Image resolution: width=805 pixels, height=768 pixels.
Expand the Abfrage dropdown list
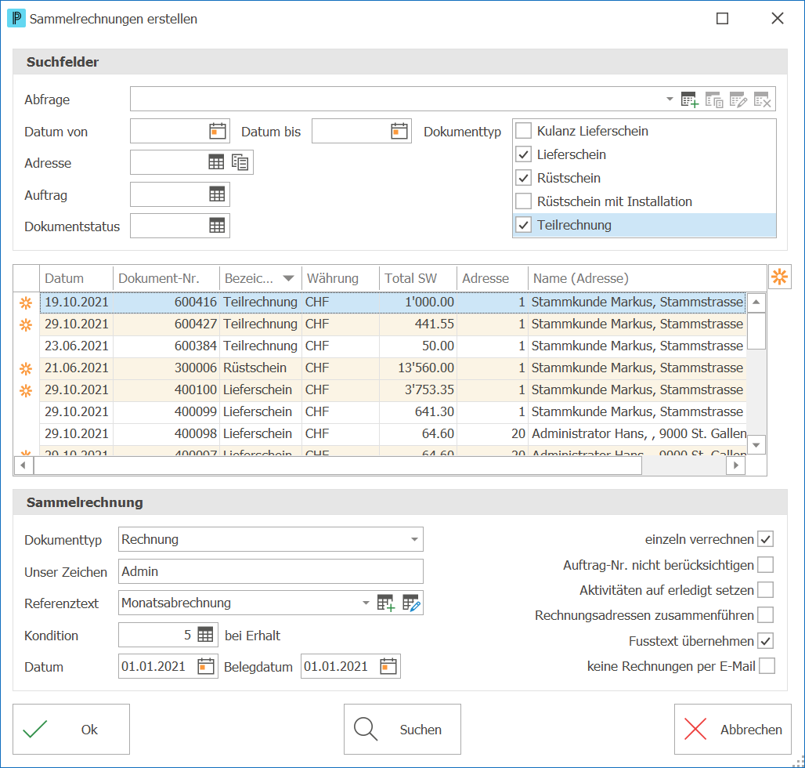[670, 100]
